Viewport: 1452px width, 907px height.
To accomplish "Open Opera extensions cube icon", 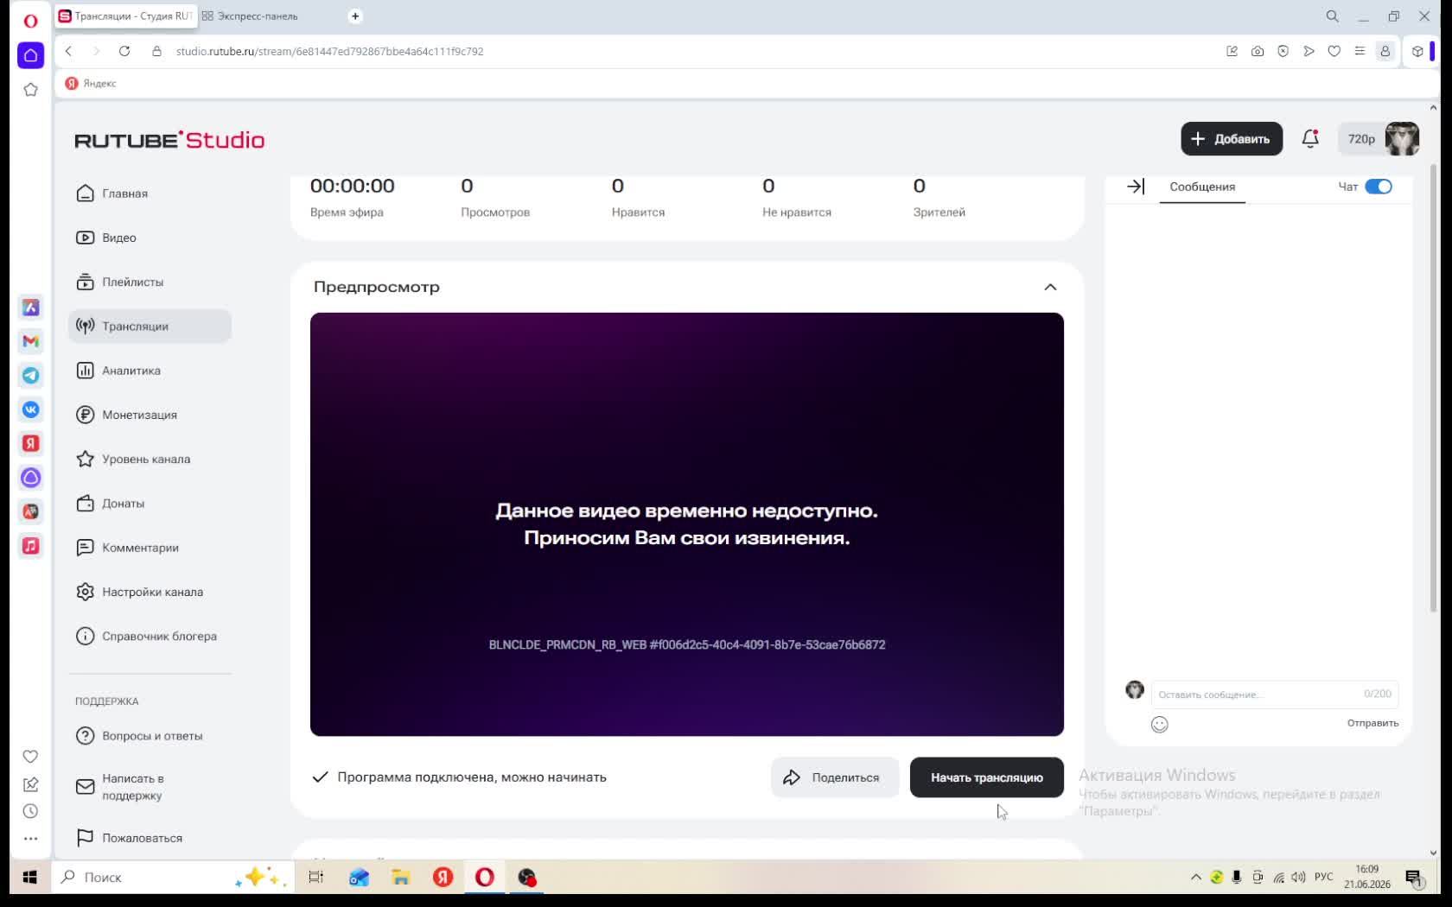I will 1417,51.
